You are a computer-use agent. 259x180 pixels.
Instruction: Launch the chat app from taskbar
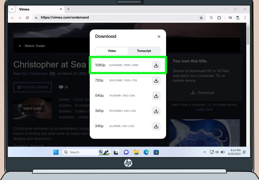[126, 152]
